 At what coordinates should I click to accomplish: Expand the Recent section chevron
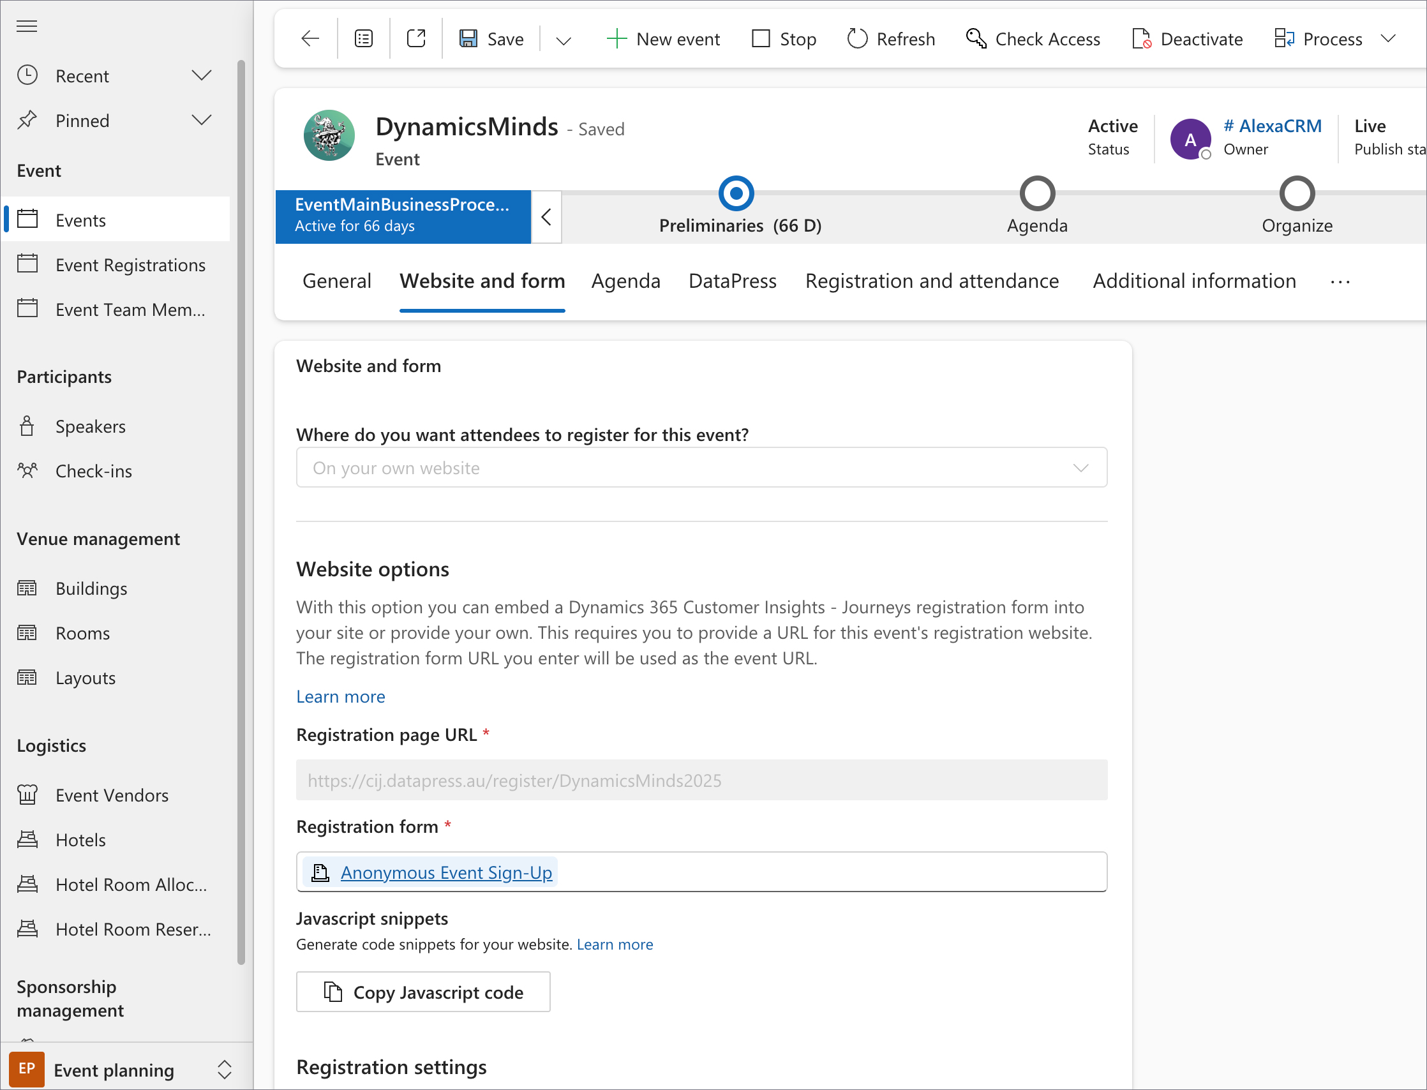(202, 75)
